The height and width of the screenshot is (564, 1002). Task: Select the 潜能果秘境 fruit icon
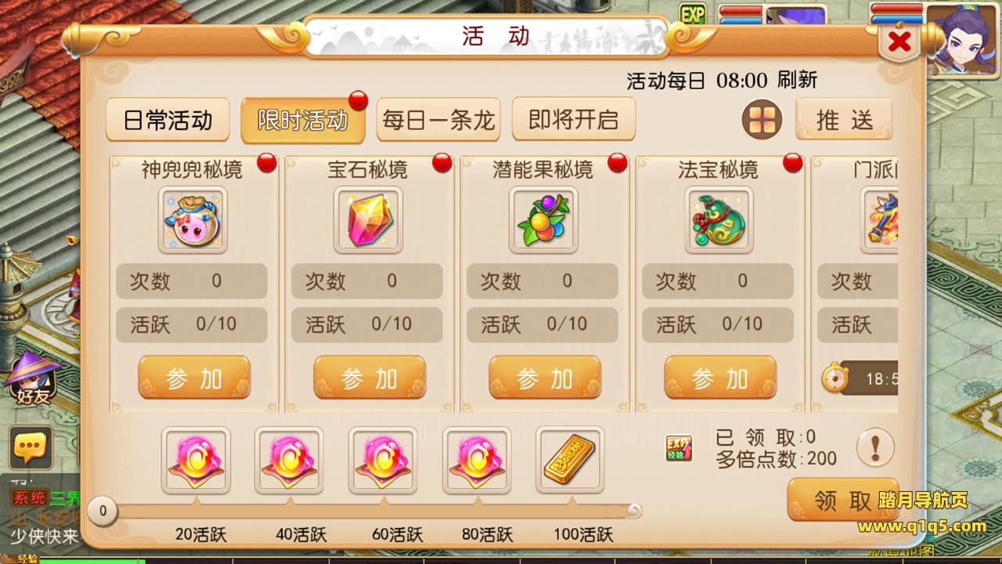click(x=543, y=219)
